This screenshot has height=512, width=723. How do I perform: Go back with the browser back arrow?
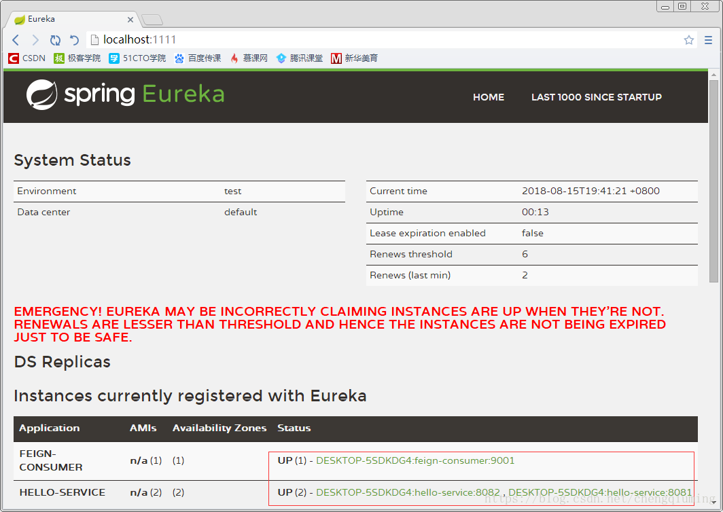(x=16, y=40)
